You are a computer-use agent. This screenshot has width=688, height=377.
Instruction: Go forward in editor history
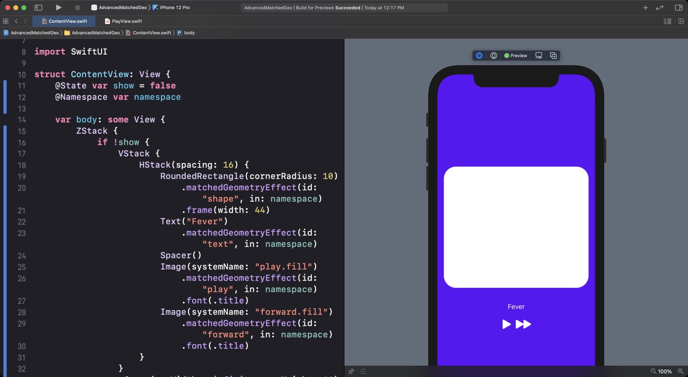point(25,21)
